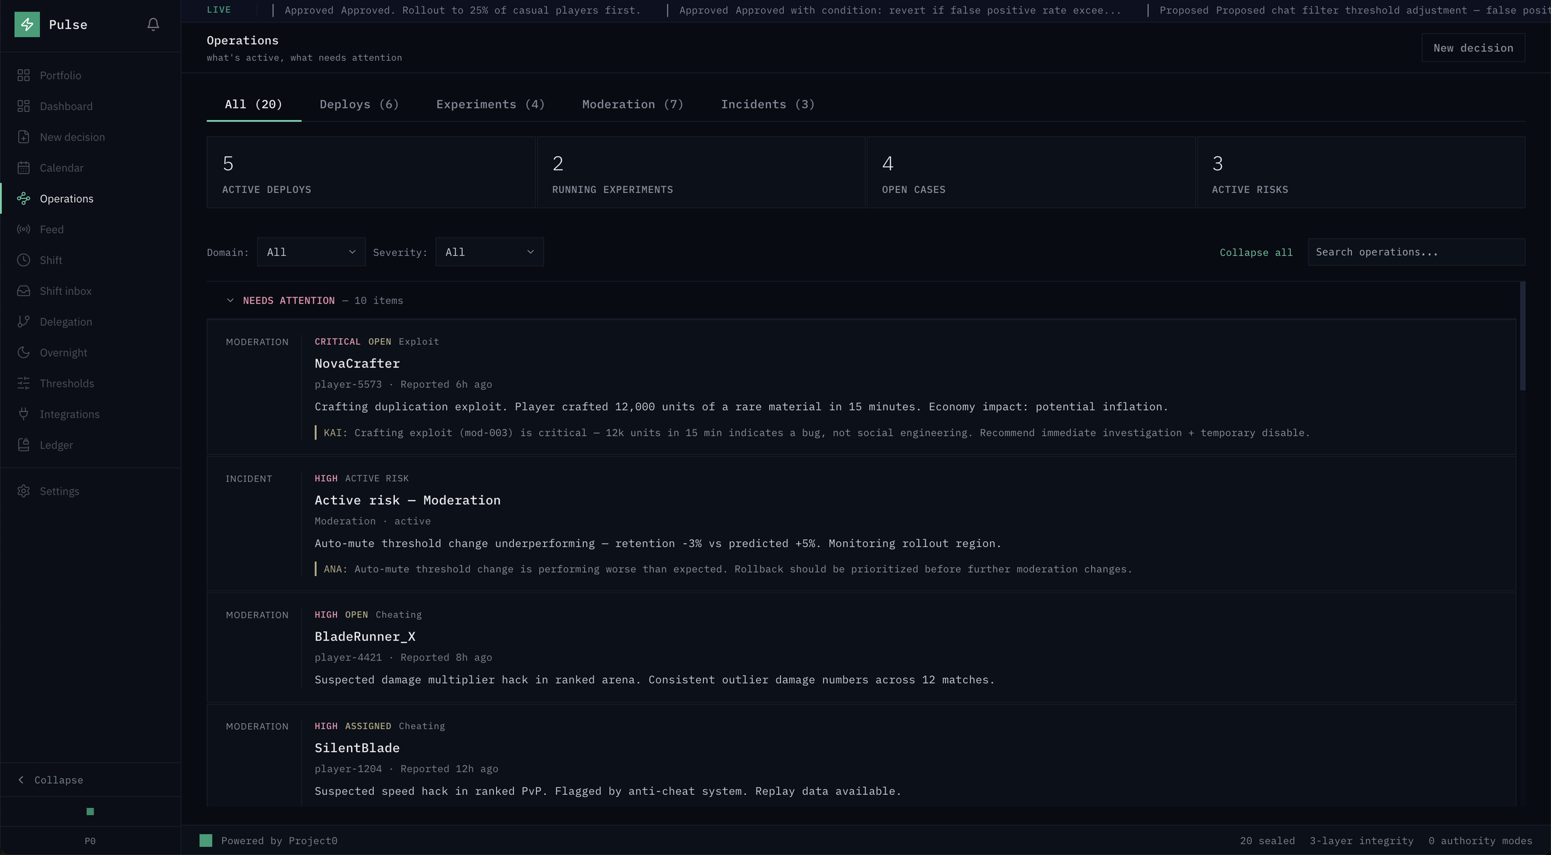The image size is (1551, 855).
Task: Switch to the Incidents (3) tab
Action: (x=768, y=105)
